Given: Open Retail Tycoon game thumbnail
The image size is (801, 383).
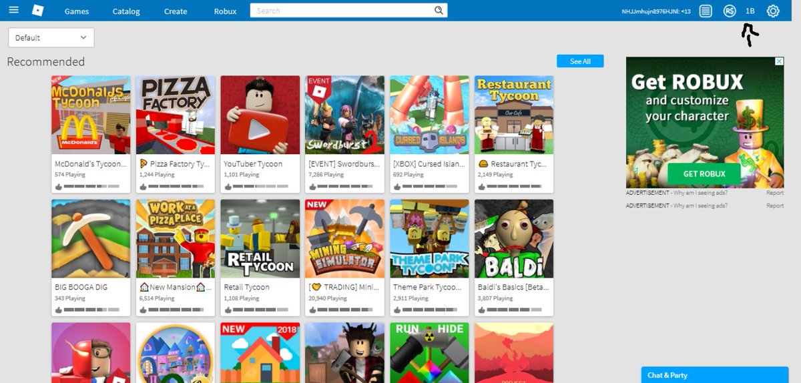Looking at the screenshot, I should click(260, 238).
